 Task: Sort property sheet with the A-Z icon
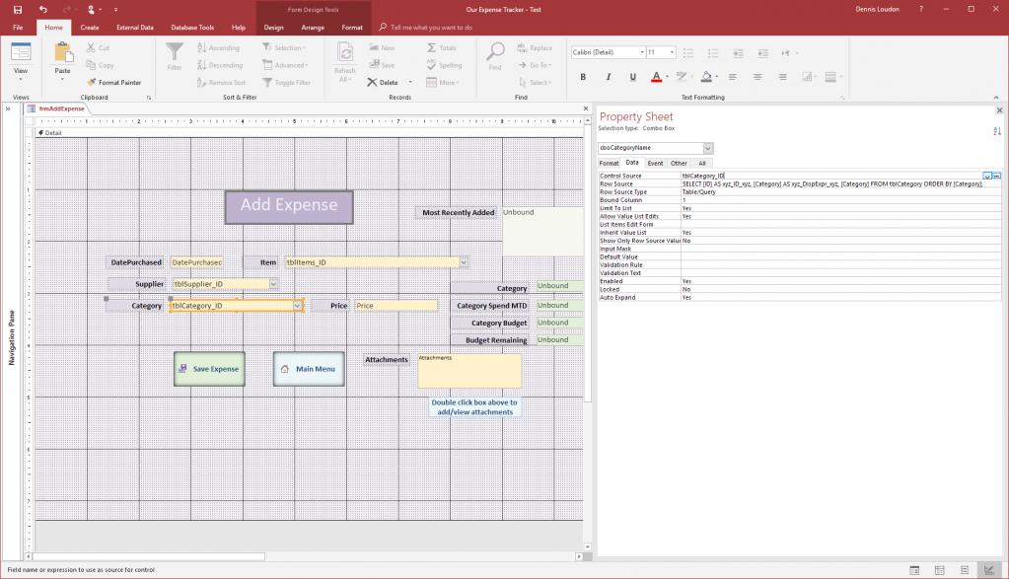click(x=996, y=130)
